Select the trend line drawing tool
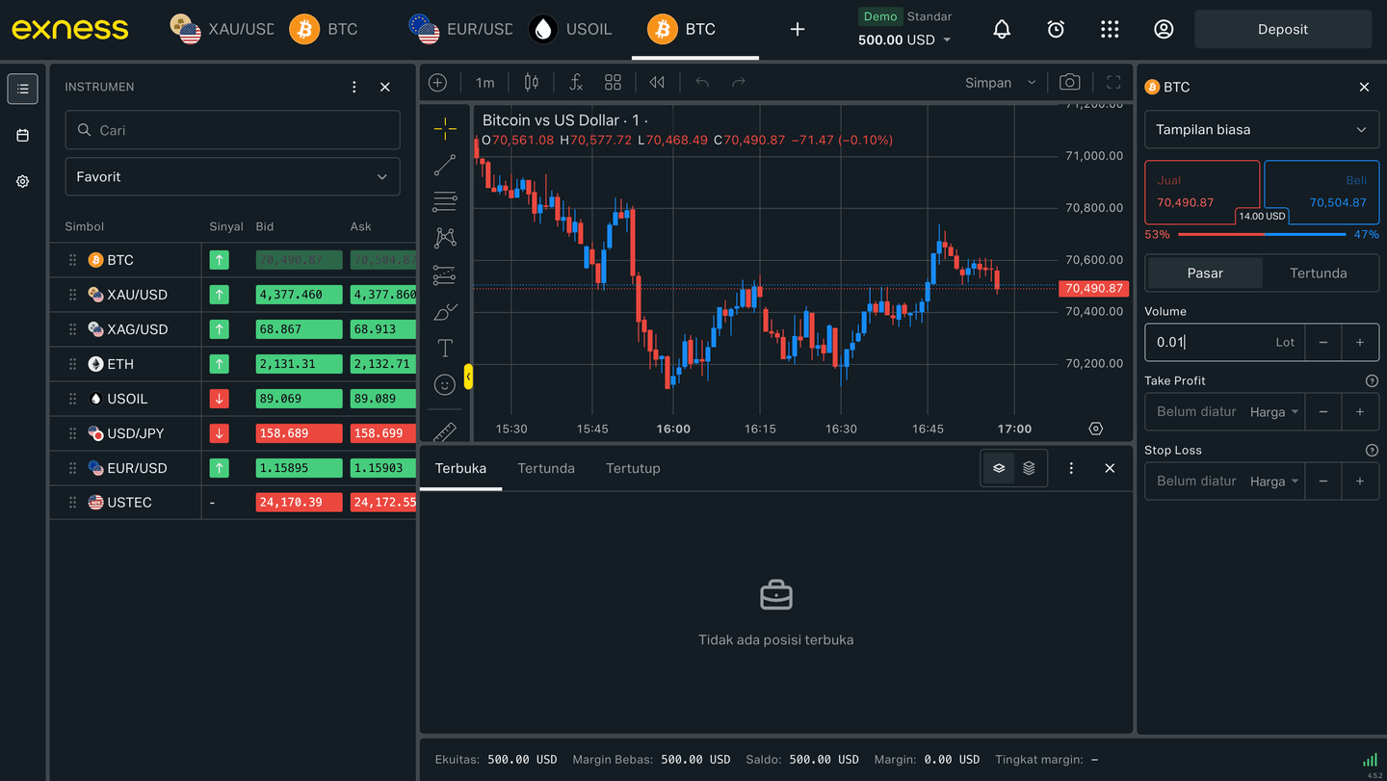 (x=444, y=166)
